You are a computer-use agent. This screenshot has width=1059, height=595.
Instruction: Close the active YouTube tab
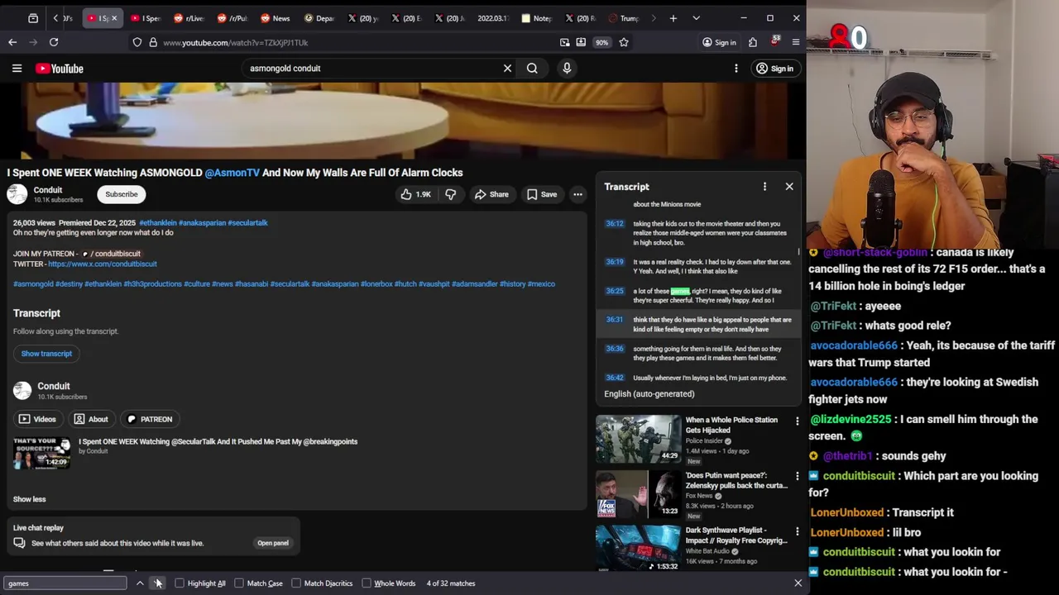(114, 18)
